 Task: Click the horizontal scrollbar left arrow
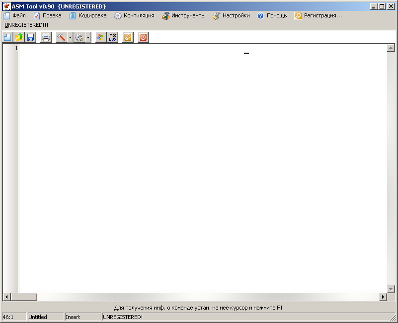(6, 297)
